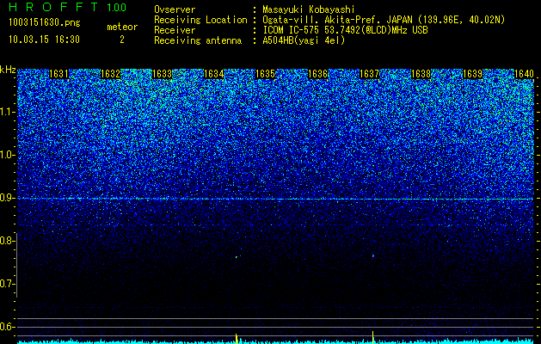
Task: Click the 1633 time marker
Action: (x=162, y=74)
